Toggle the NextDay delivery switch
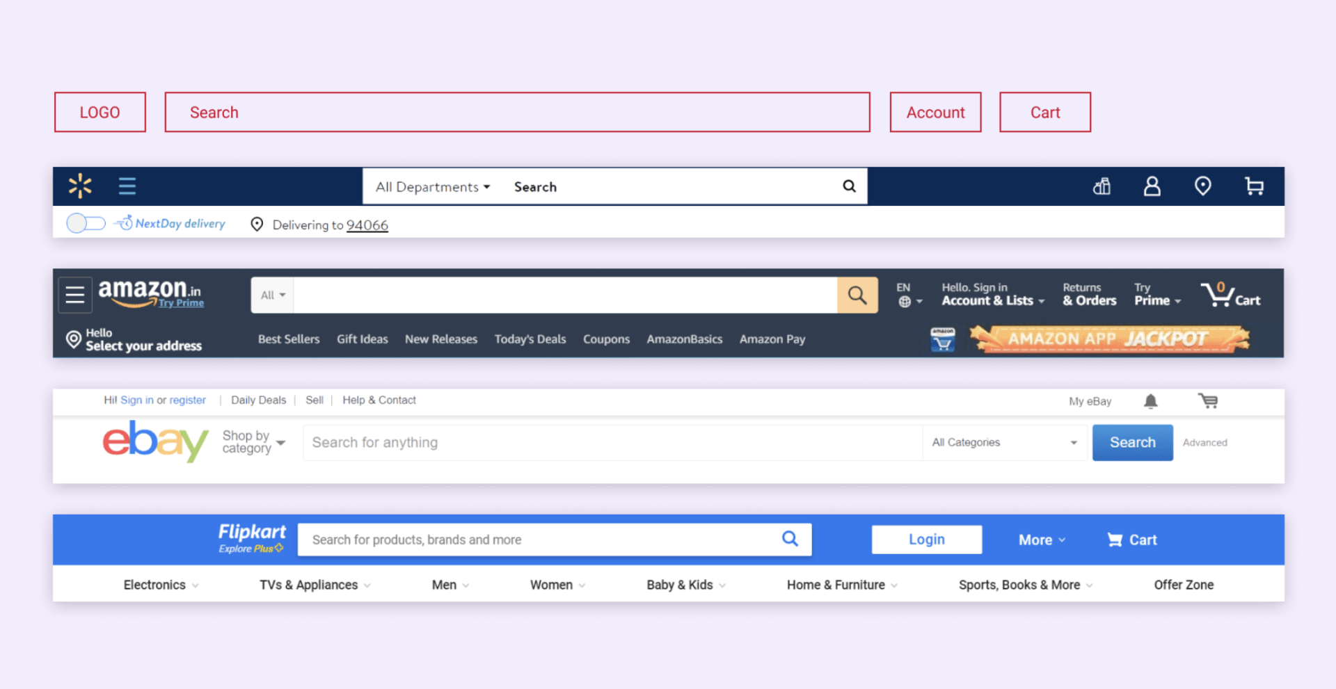Screen dimensions: 1336x689 pyautogui.click(x=86, y=223)
